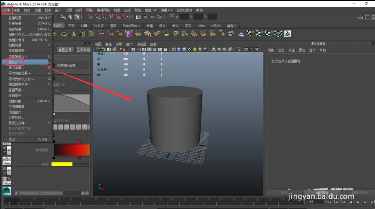The height and width of the screenshot is (209, 375).
Task: Open option box for 新建场景
Action: click(x=50, y=18)
